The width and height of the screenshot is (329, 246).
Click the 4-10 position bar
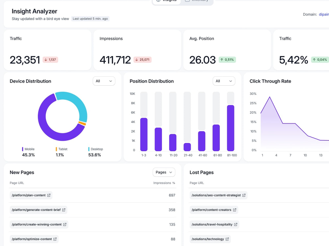pos(159,139)
